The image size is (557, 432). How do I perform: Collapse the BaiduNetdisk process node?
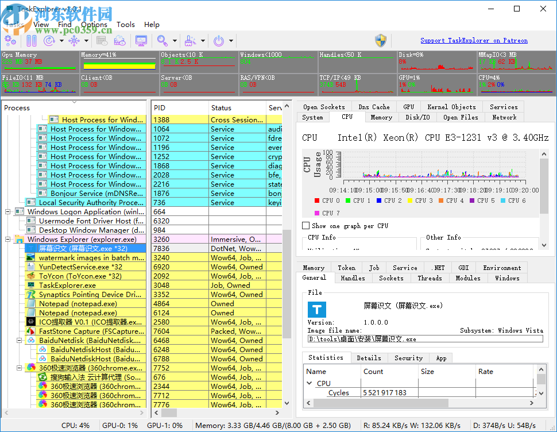coord(20,341)
